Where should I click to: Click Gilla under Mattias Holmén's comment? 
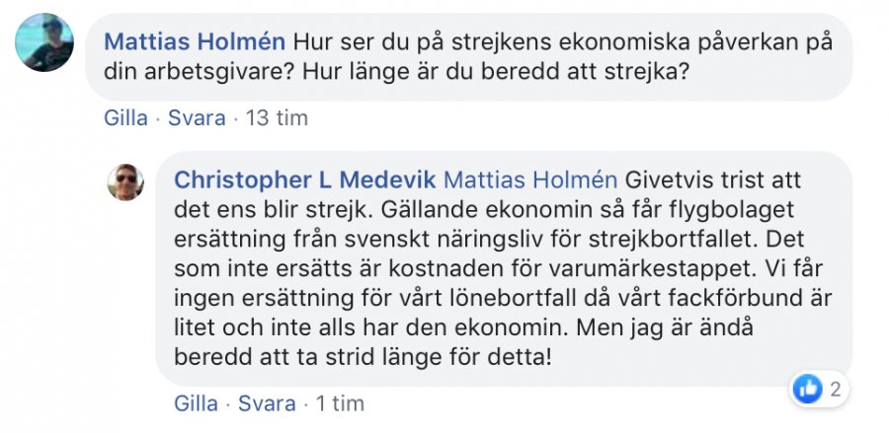point(125,118)
